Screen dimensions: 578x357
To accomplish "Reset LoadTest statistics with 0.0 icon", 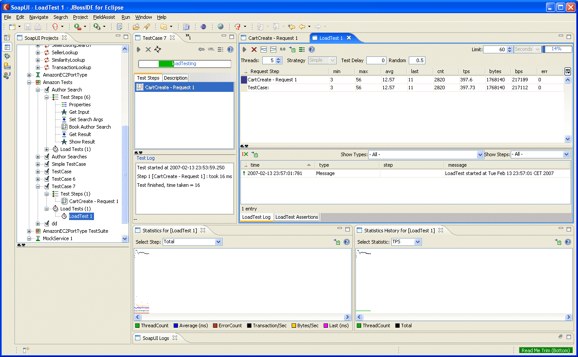I will (282, 49).
